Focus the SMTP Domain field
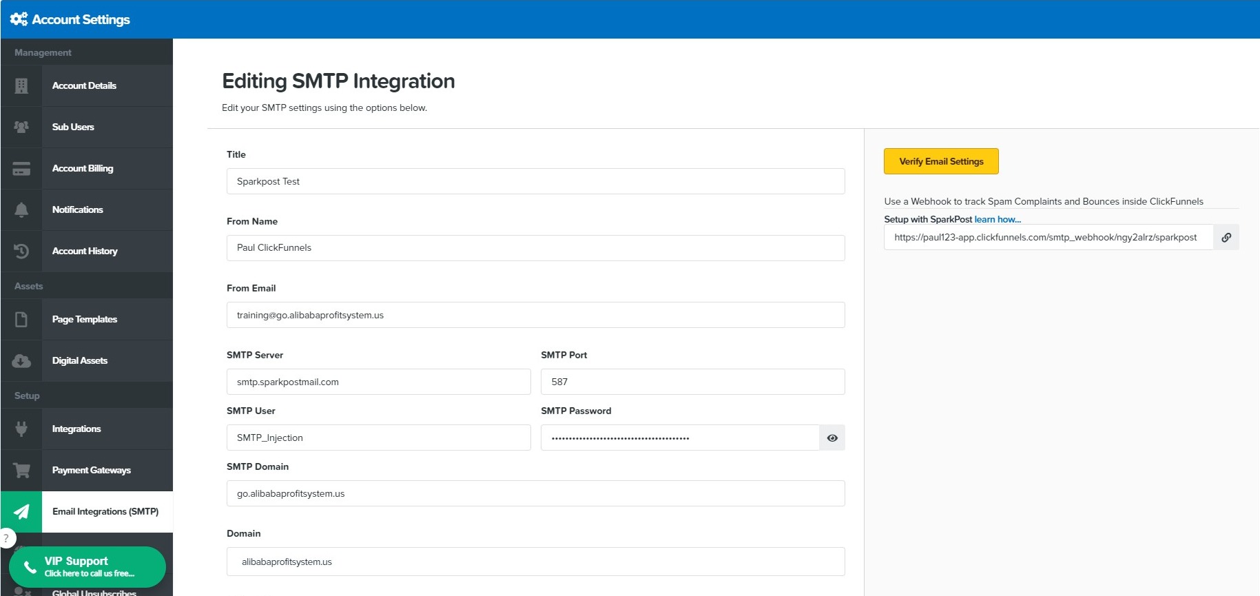1260x596 pixels. coord(535,493)
